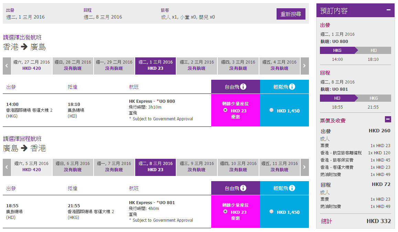398x232 pixels.
Task: Click info icon next to return 輕鬆飛 header
Action: coord(292,188)
